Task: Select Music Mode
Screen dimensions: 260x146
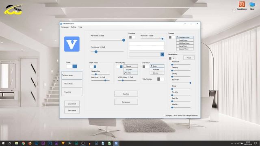Action: click(72, 75)
